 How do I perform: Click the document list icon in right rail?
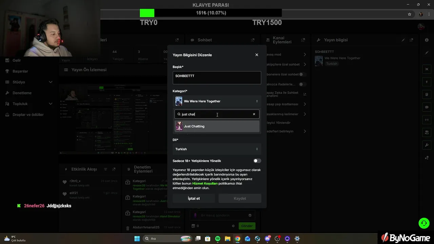(x=427, y=95)
